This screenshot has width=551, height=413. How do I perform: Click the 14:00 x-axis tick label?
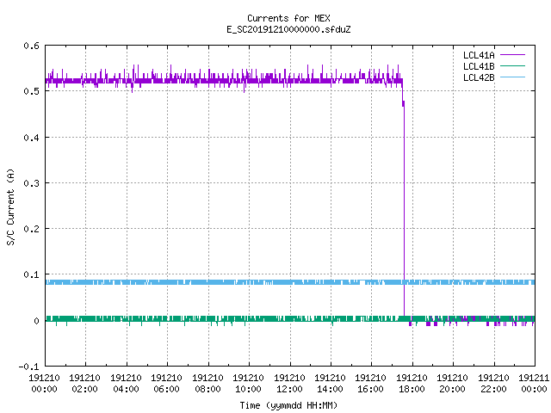pyautogui.click(x=330, y=389)
